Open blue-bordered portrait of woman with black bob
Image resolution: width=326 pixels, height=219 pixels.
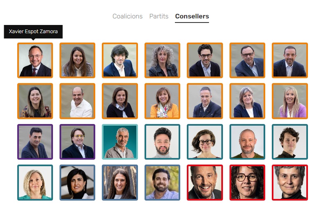click(77, 183)
